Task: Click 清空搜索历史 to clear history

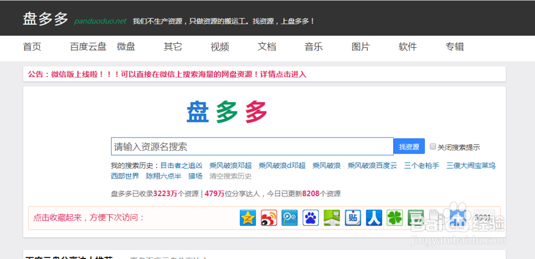Action: tap(231, 176)
